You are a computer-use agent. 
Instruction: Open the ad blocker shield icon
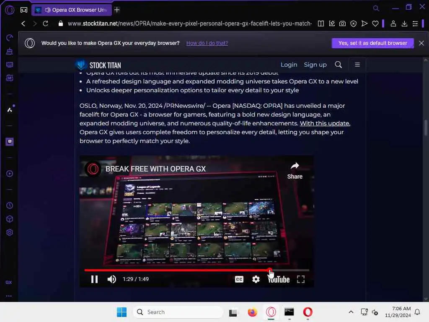pos(353,24)
